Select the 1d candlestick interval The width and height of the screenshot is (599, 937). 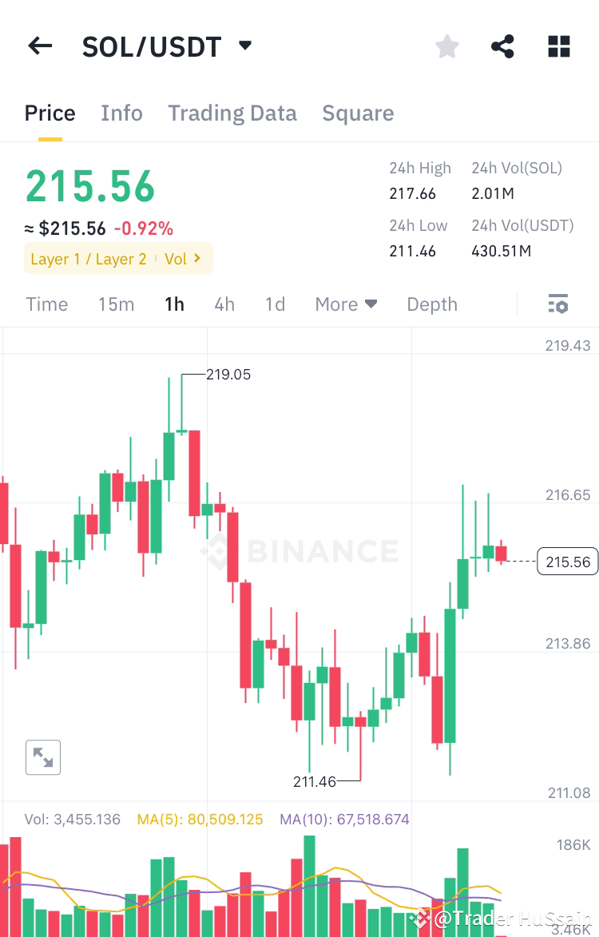click(x=275, y=304)
